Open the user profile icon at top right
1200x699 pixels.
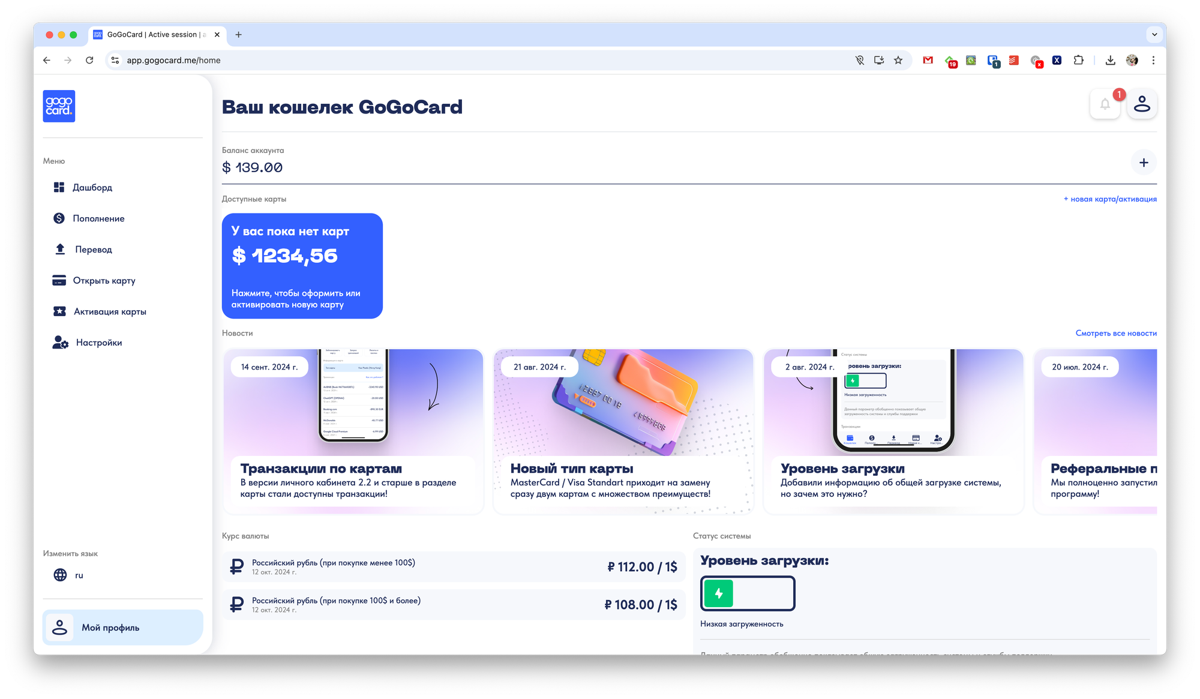pyautogui.click(x=1142, y=104)
